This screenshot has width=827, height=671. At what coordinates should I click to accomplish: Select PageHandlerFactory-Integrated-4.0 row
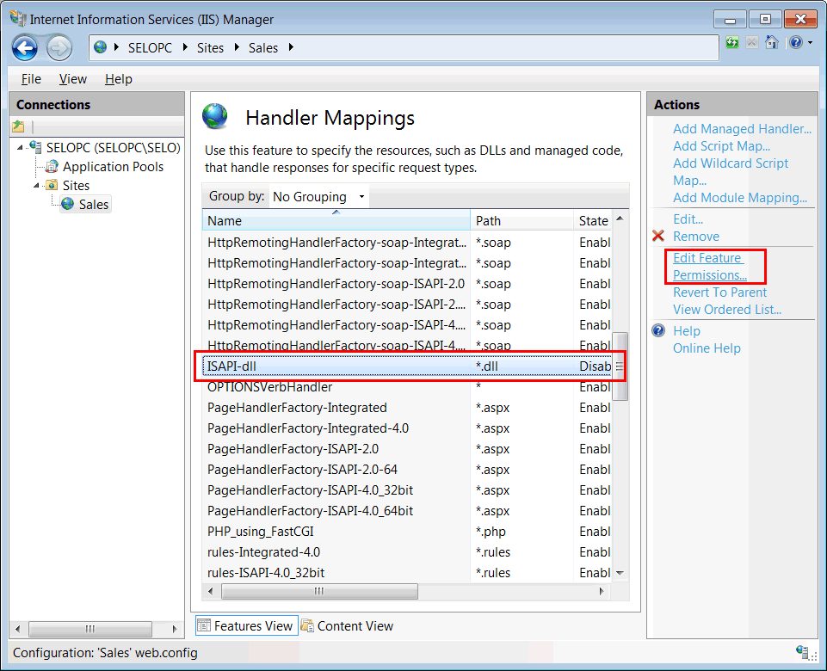(407, 428)
